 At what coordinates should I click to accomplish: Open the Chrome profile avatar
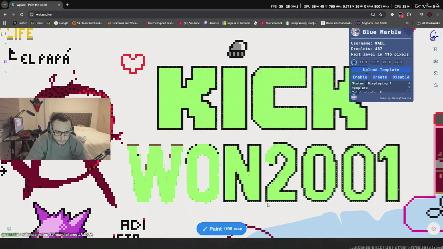[x=430, y=15]
